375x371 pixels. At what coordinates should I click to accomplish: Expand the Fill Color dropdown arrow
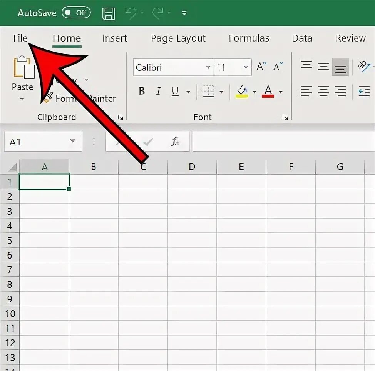[x=254, y=92]
